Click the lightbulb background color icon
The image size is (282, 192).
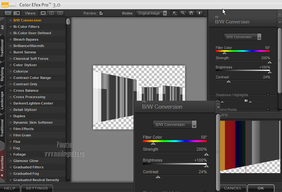199,13
